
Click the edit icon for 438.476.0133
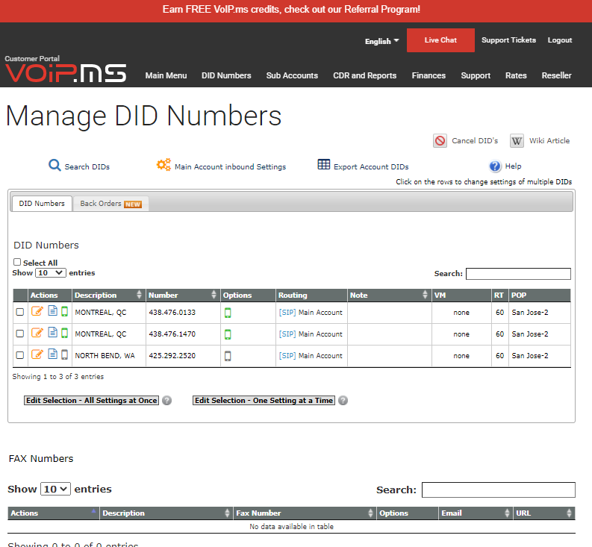pyautogui.click(x=37, y=312)
